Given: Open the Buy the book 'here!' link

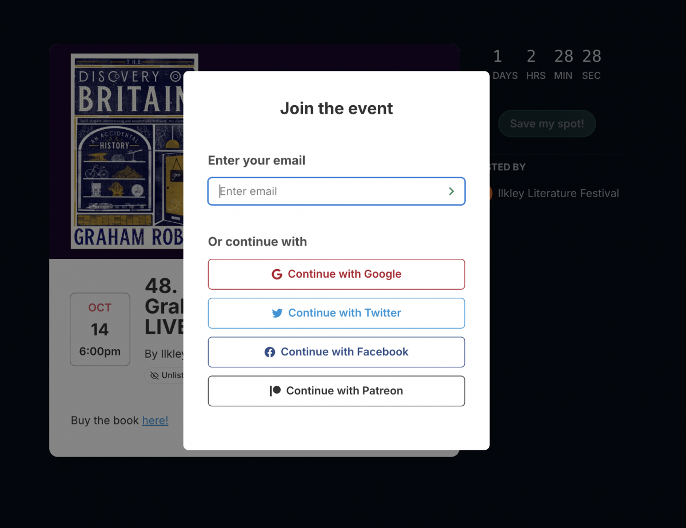Looking at the screenshot, I should click(155, 421).
